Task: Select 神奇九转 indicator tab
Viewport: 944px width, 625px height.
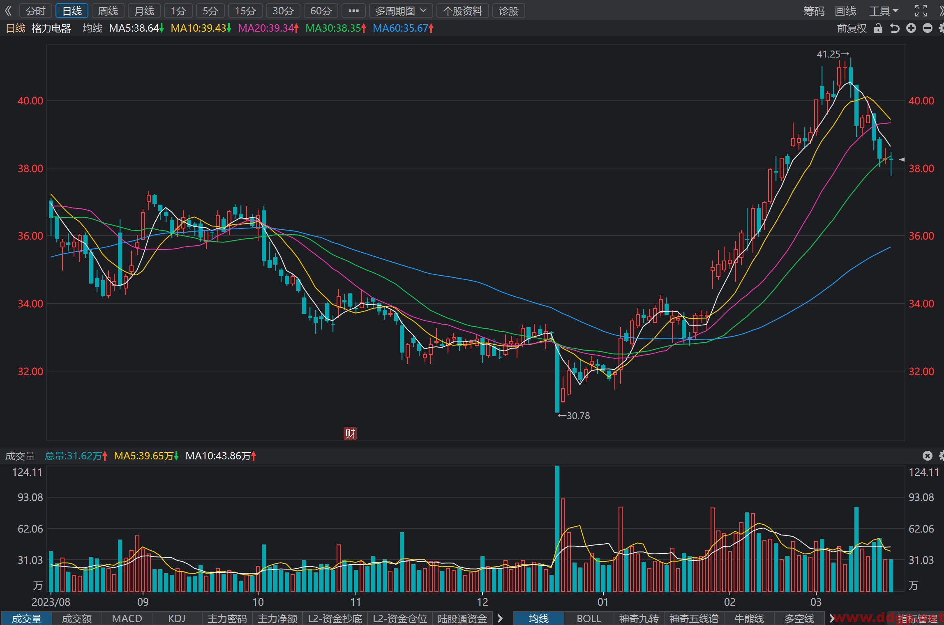Action: 639,618
